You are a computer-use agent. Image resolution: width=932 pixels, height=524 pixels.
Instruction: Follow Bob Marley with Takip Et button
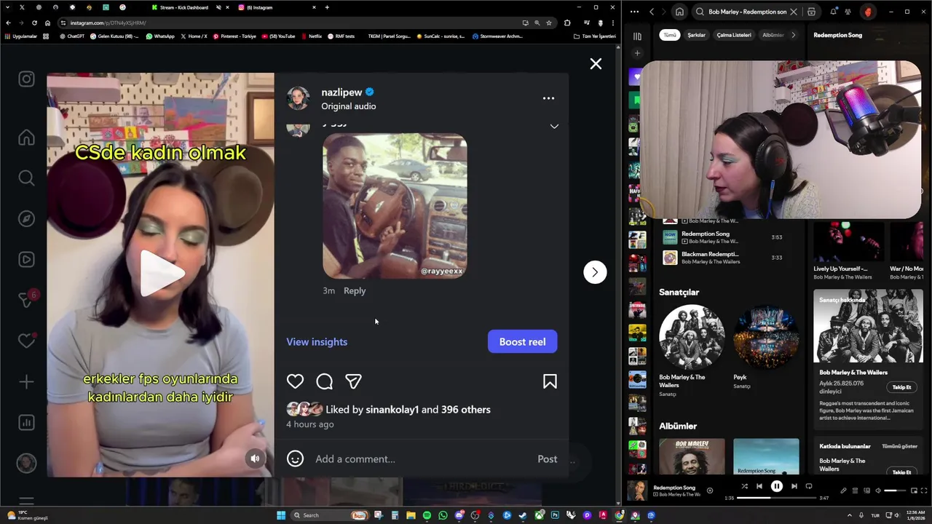coord(902,387)
